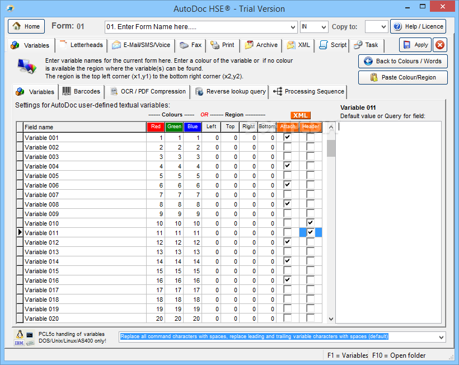
Task: Switch to Reverse lookup query tab
Action: coord(230,92)
